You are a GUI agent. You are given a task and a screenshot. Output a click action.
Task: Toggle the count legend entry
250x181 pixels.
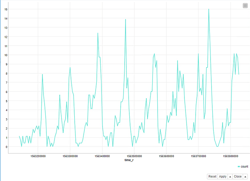[243, 166]
